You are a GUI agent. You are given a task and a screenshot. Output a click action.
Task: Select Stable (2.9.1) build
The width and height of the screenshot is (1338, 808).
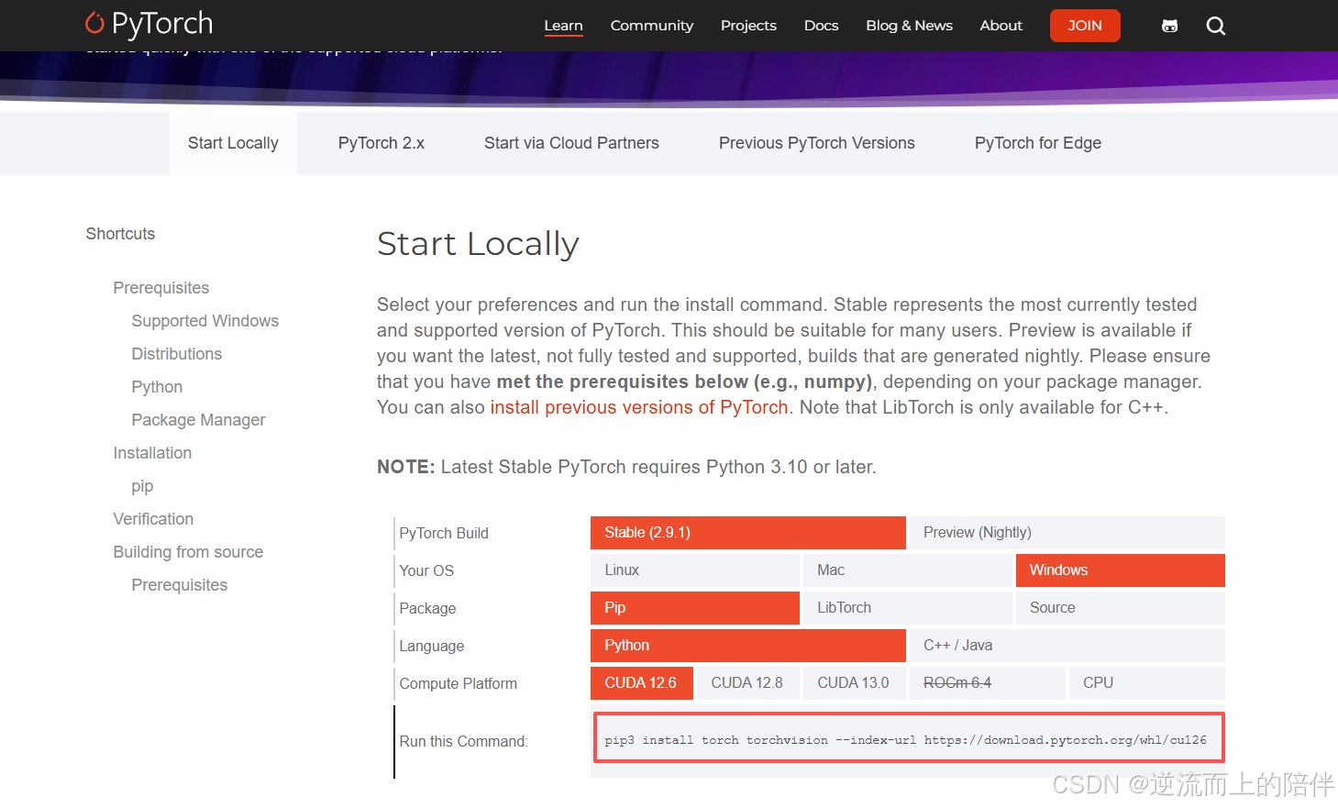point(748,533)
